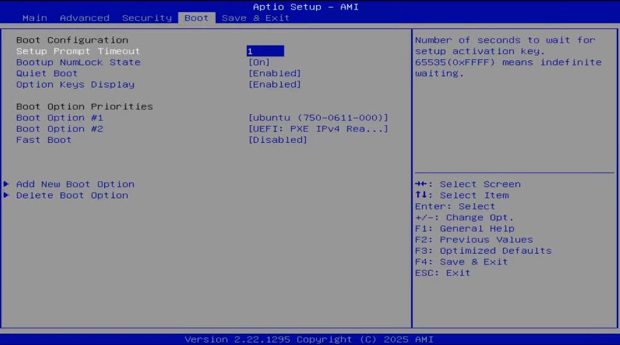Change Fast Boot [Disabled] value
This screenshot has height=345, width=620.
coord(278,140)
